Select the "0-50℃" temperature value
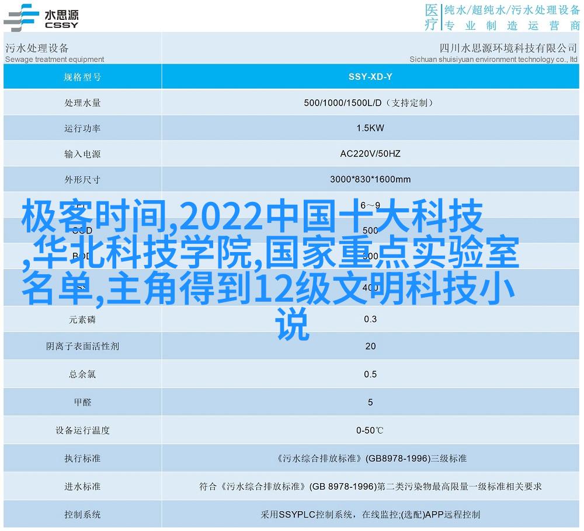Screen dimensions: 584x531 coord(370,431)
